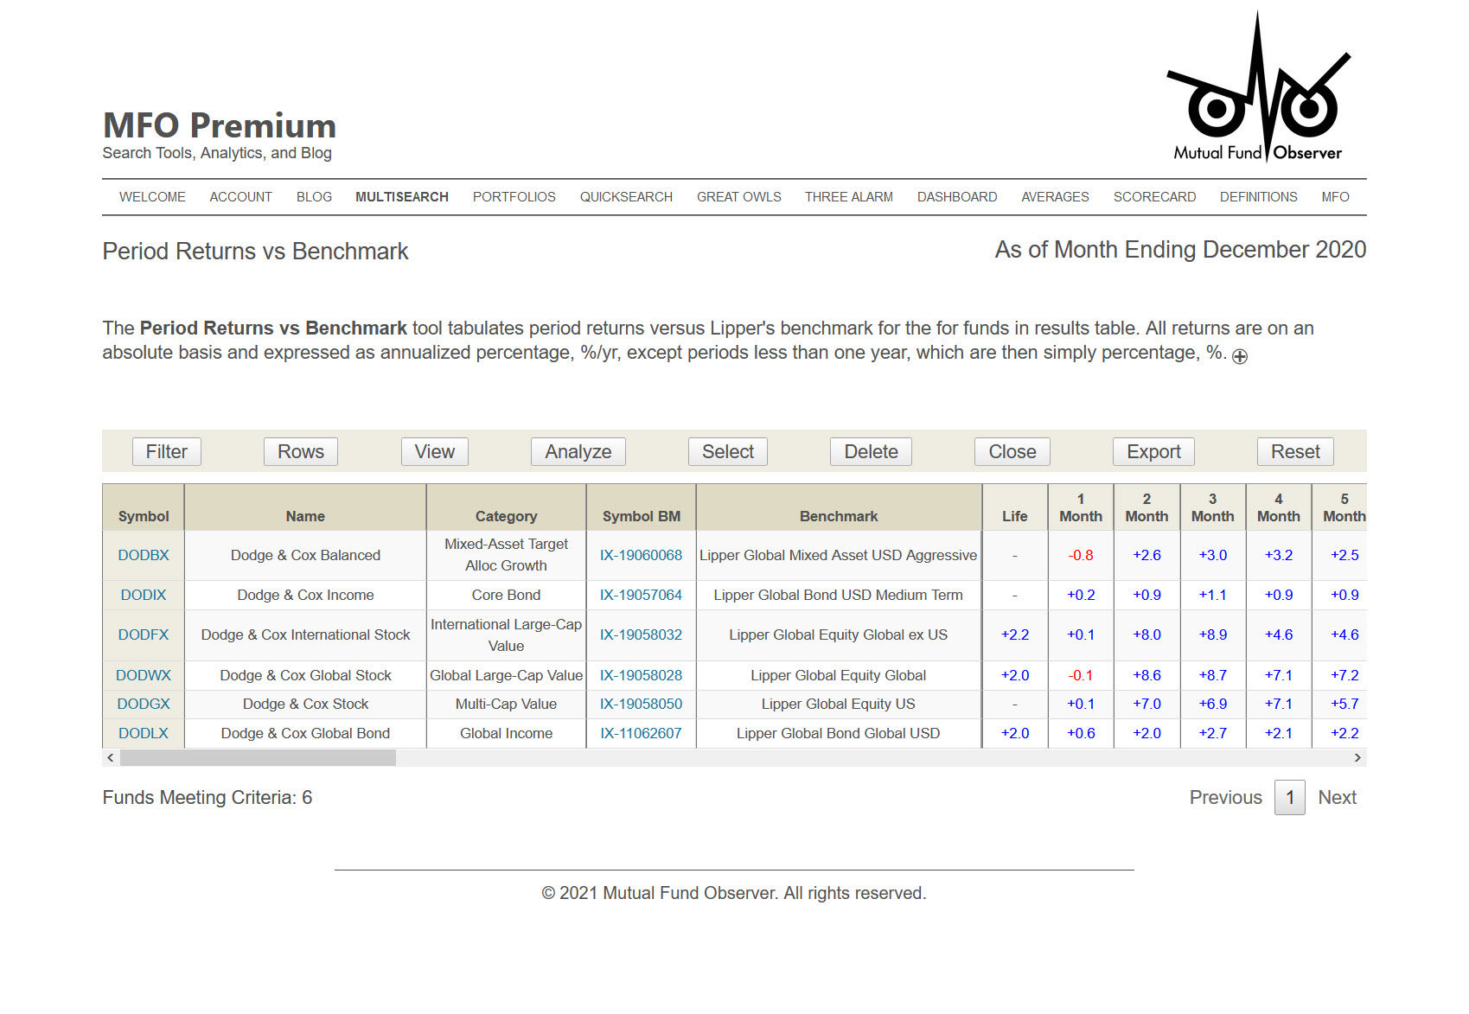The image size is (1469, 1014).
Task: Click the horizontal scrollbar right arrow
Action: coord(1358,758)
